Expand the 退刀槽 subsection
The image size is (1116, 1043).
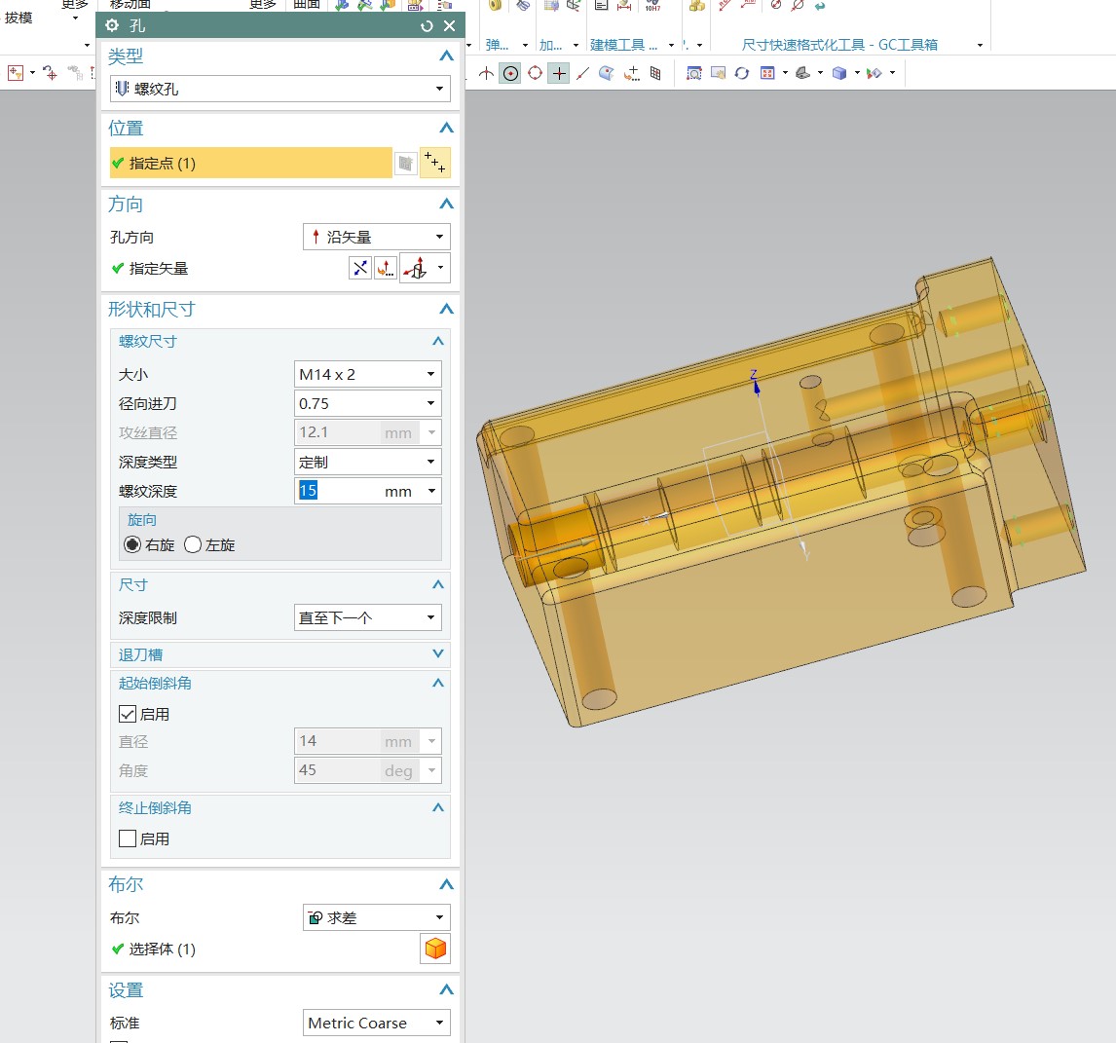tap(438, 653)
